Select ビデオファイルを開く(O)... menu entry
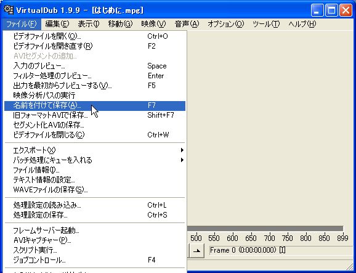Screen dimensions: 356x273 (x=95, y=36)
